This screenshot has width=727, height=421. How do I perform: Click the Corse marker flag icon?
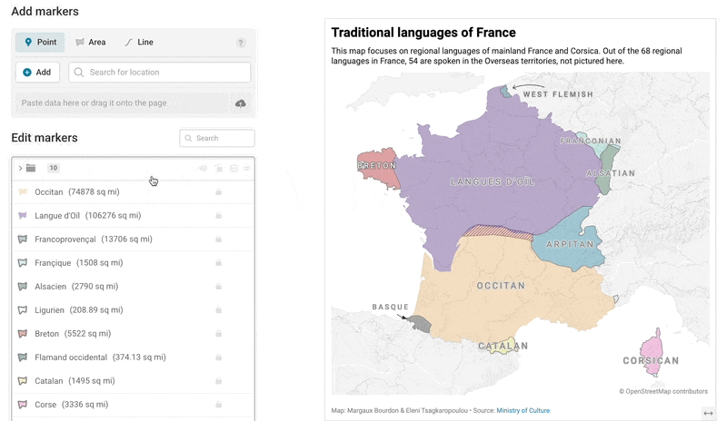coord(22,405)
